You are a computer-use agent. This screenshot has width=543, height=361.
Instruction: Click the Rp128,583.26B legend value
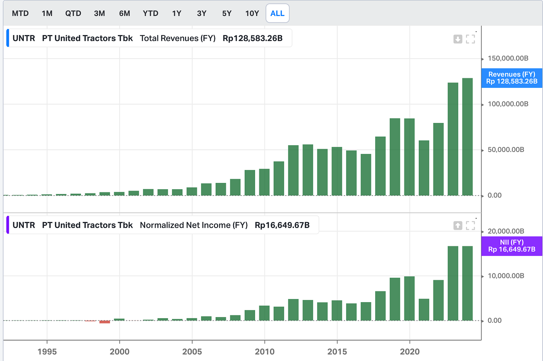tap(252, 38)
